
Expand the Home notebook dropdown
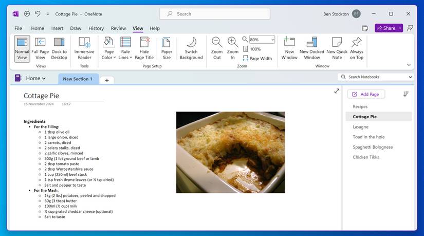tap(35, 78)
